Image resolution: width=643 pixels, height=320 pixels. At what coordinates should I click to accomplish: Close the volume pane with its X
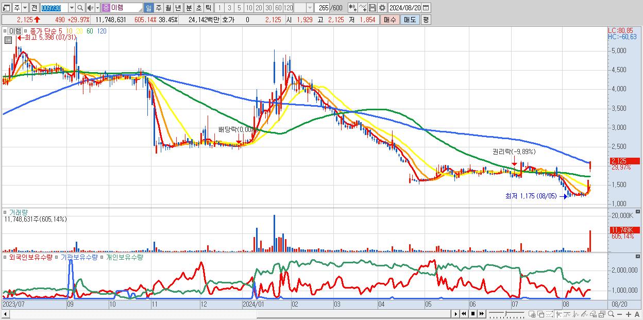(x=638, y=211)
